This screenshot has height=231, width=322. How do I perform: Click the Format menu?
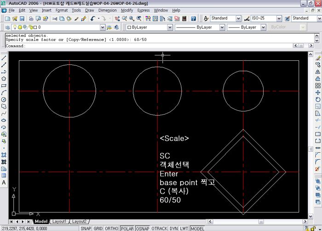point(61,10)
